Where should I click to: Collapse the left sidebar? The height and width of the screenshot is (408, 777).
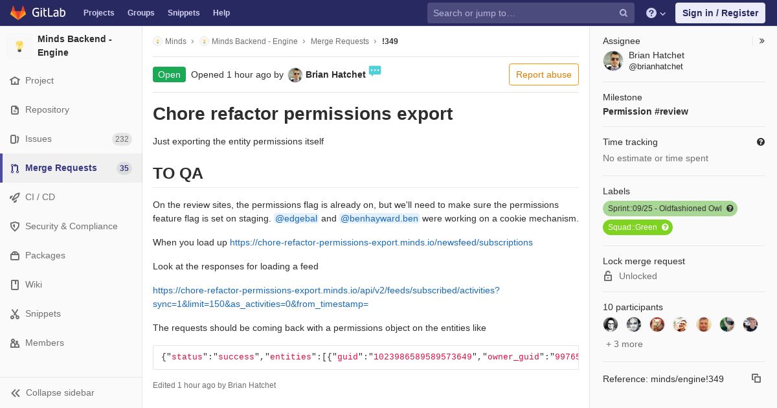click(x=71, y=392)
